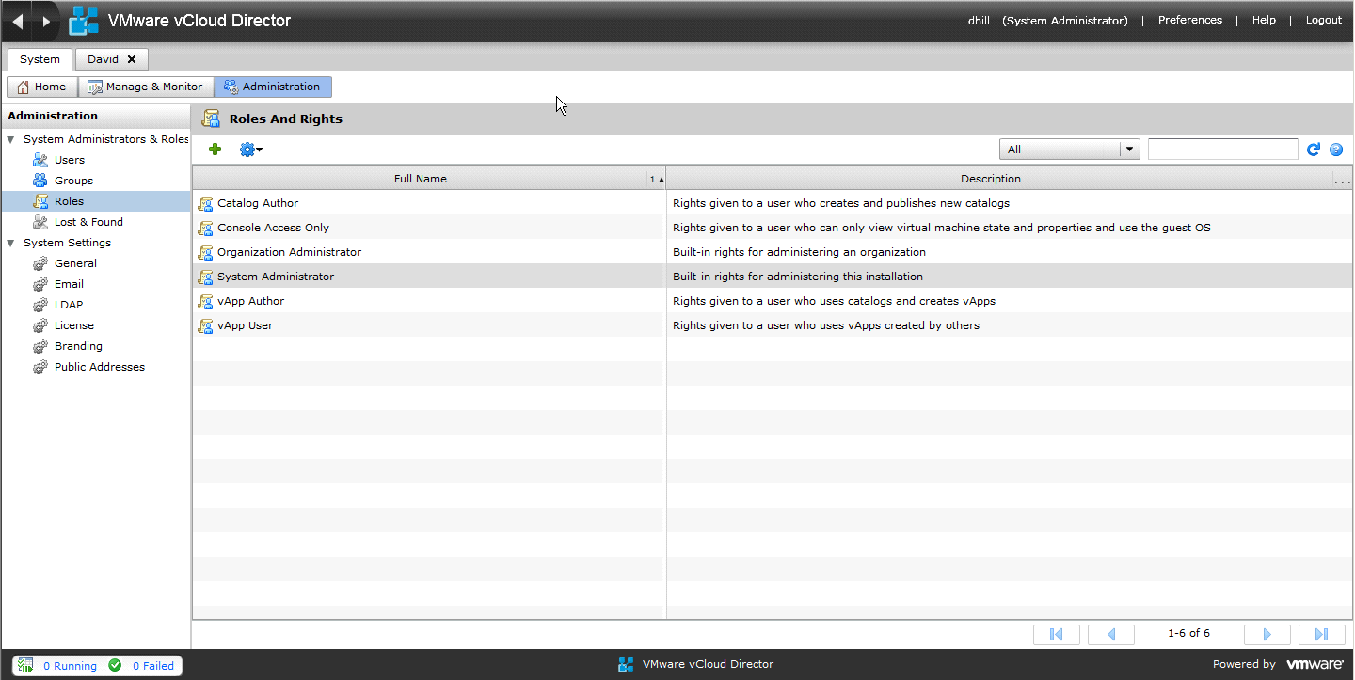
Task: Open Email system settings
Action: click(69, 284)
